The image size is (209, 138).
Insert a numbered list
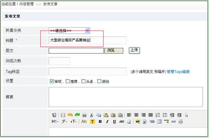pyautogui.click(x=158, y=115)
